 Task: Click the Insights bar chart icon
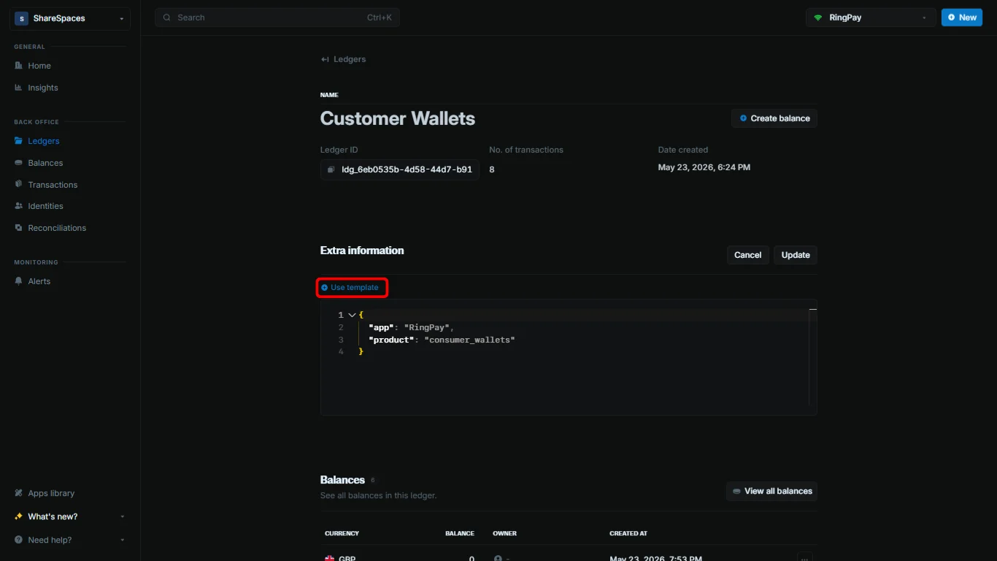(19, 88)
